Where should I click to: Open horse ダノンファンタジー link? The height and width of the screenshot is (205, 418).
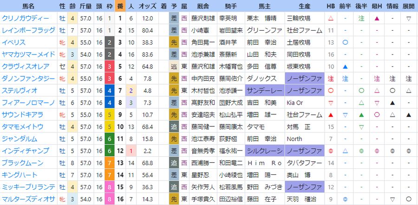tap(28, 79)
